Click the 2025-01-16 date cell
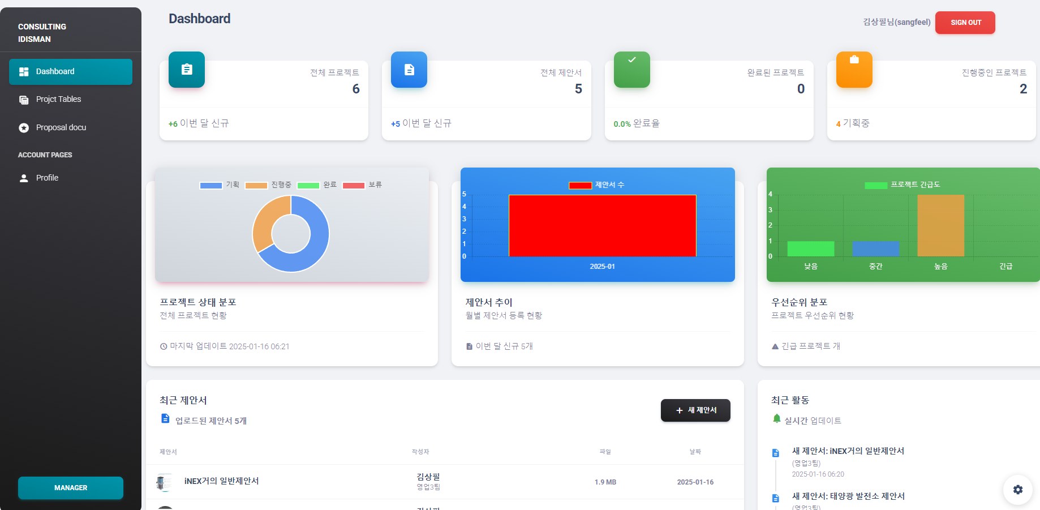The height and width of the screenshot is (510, 1040). point(695,482)
